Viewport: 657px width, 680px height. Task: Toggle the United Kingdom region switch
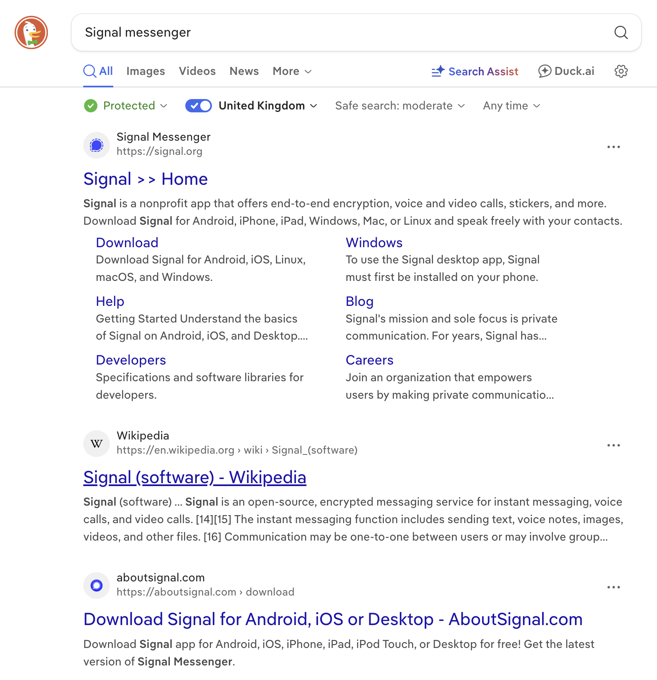(199, 106)
